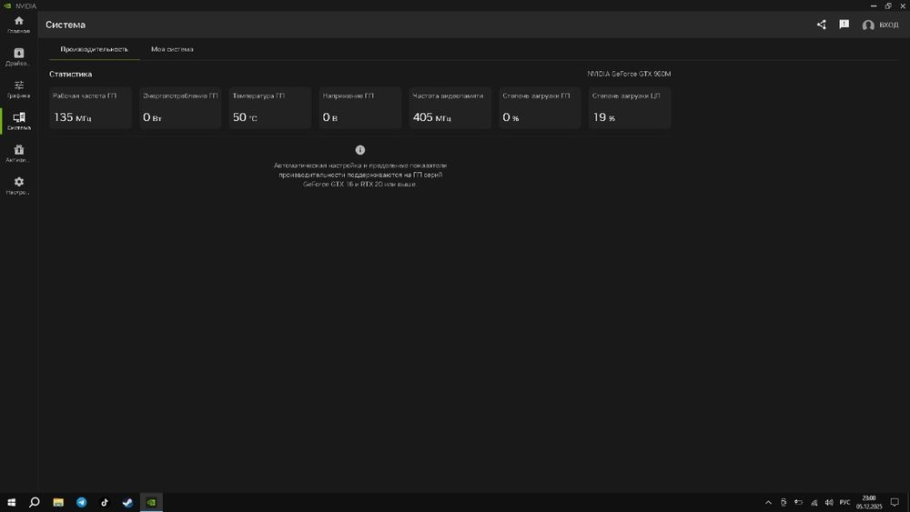Click the Частота видеопамяти stat card

click(450, 108)
